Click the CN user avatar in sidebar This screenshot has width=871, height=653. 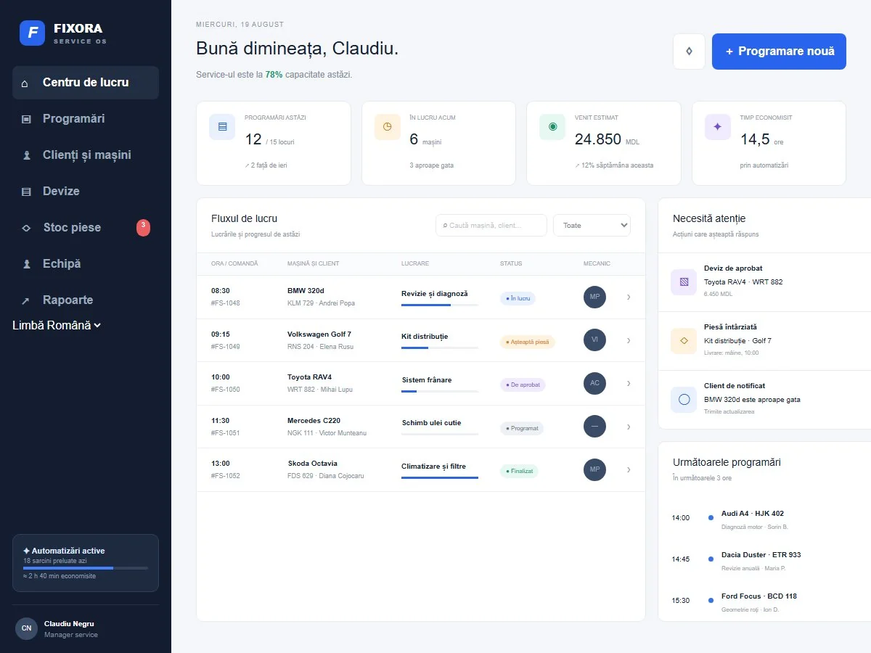(26, 628)
